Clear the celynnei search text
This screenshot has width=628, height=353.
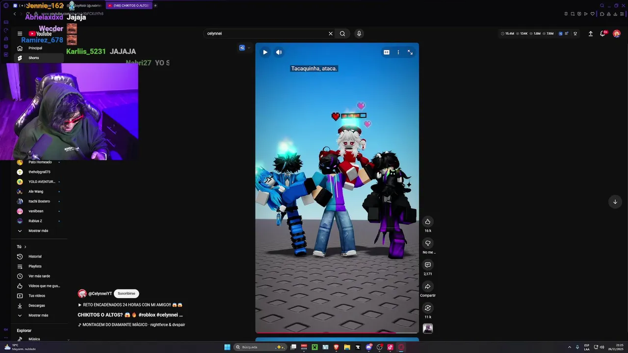point(331,33)
